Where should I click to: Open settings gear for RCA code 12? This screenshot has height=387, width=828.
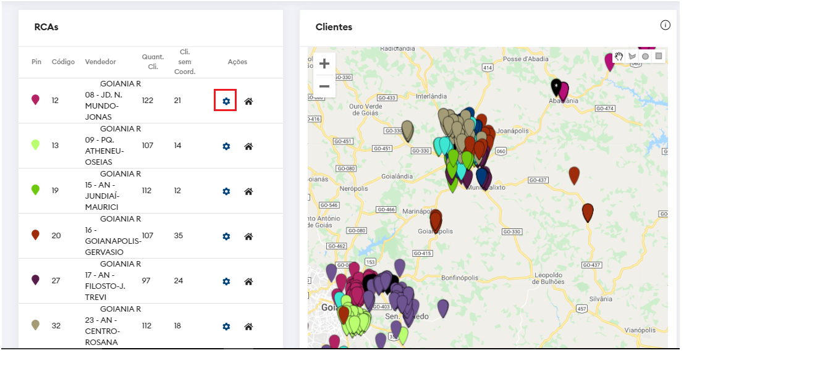(x=226, y=101)
